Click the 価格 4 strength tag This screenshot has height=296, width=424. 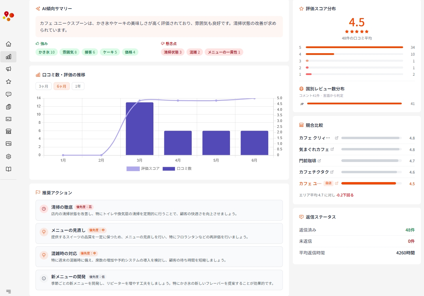tap(130, 52)
